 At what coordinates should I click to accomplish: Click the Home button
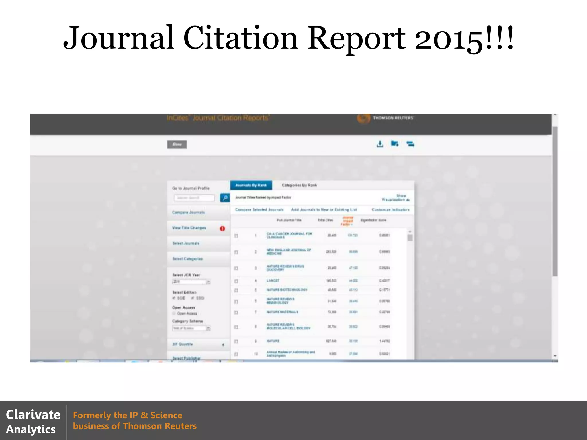[177, 144]
